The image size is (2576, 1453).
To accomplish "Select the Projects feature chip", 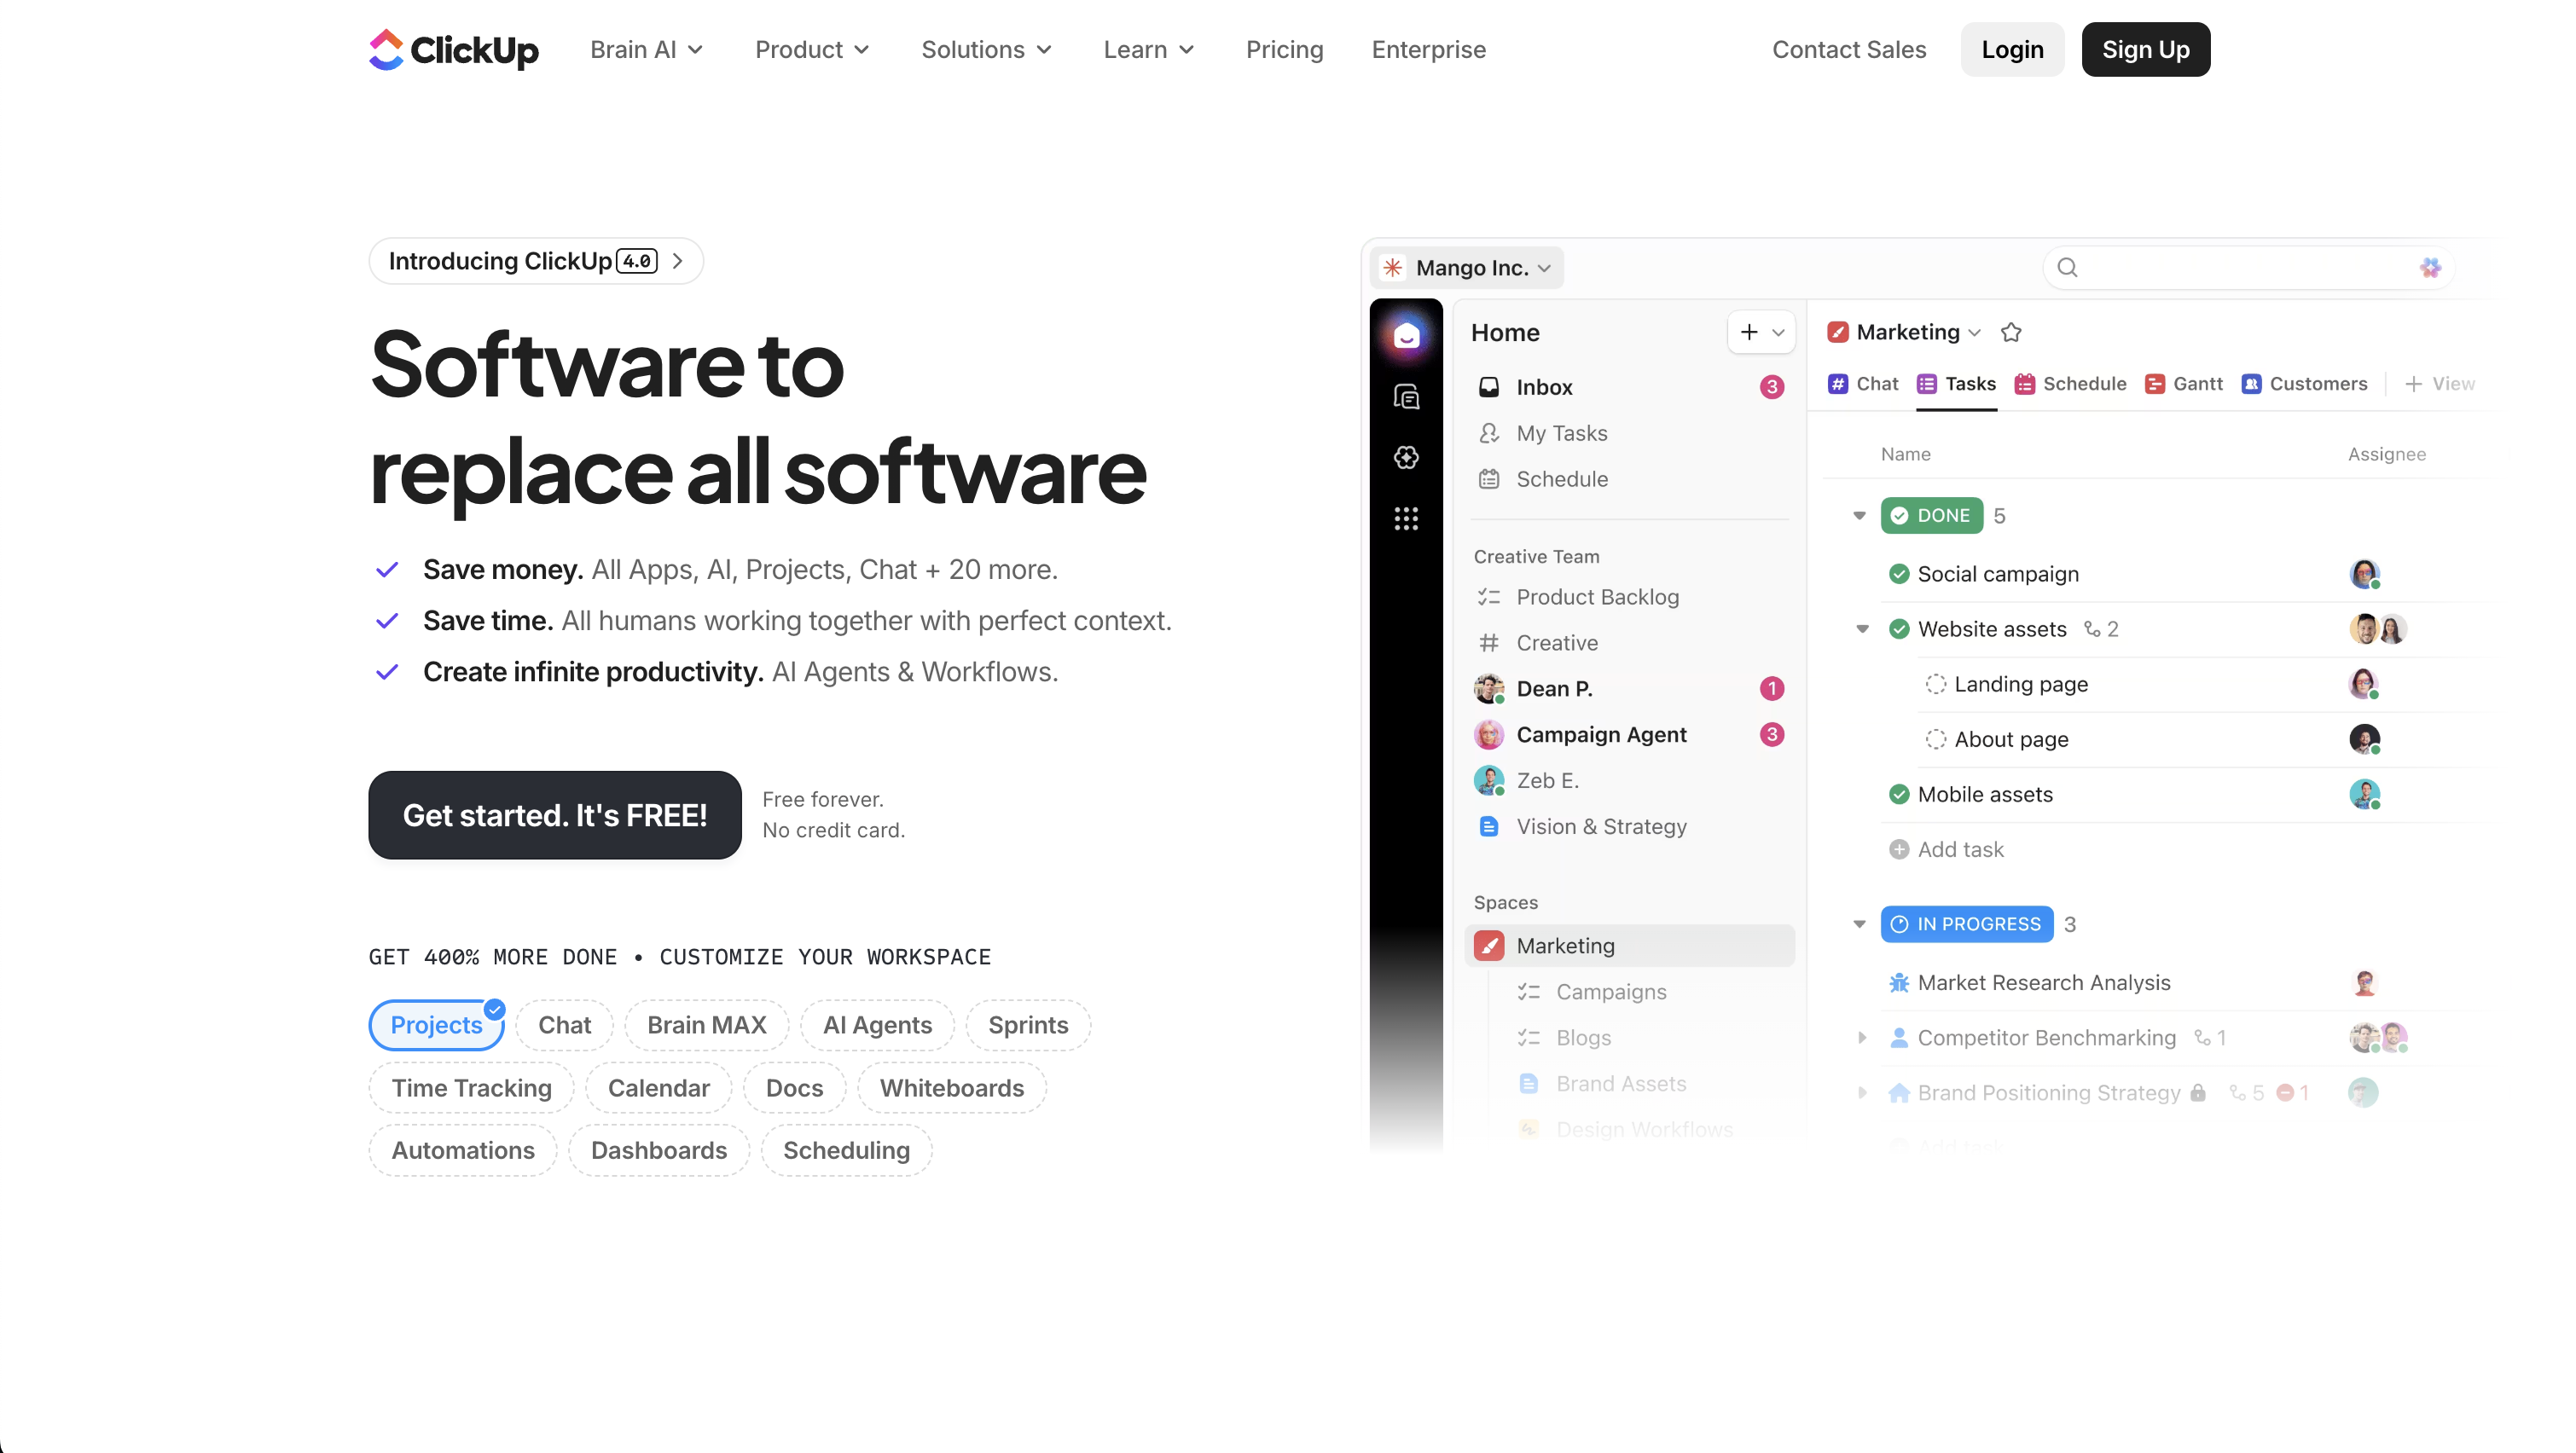I will click(436, 1025).
